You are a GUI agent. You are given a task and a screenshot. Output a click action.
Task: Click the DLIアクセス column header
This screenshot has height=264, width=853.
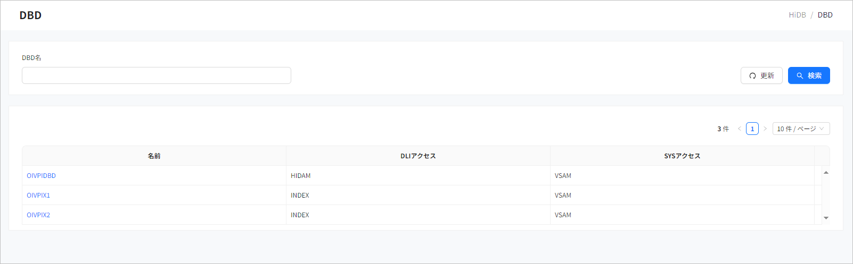(418, 156)
